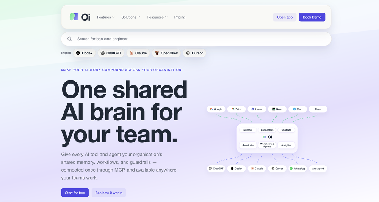
Task: Click the Codex icon in Install row
Action: point(78,53)
